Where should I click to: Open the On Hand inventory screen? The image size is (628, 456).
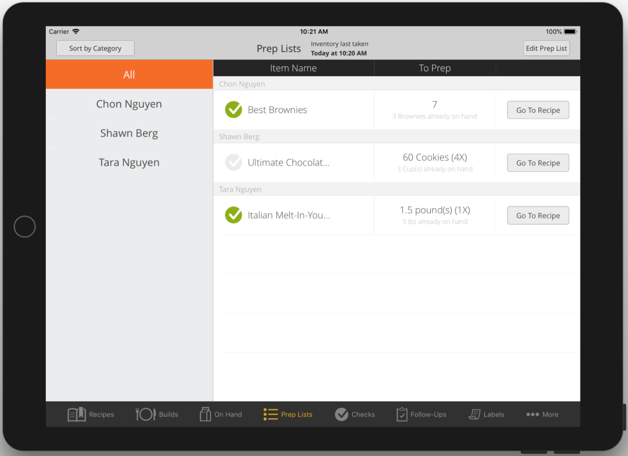[220, 414]
